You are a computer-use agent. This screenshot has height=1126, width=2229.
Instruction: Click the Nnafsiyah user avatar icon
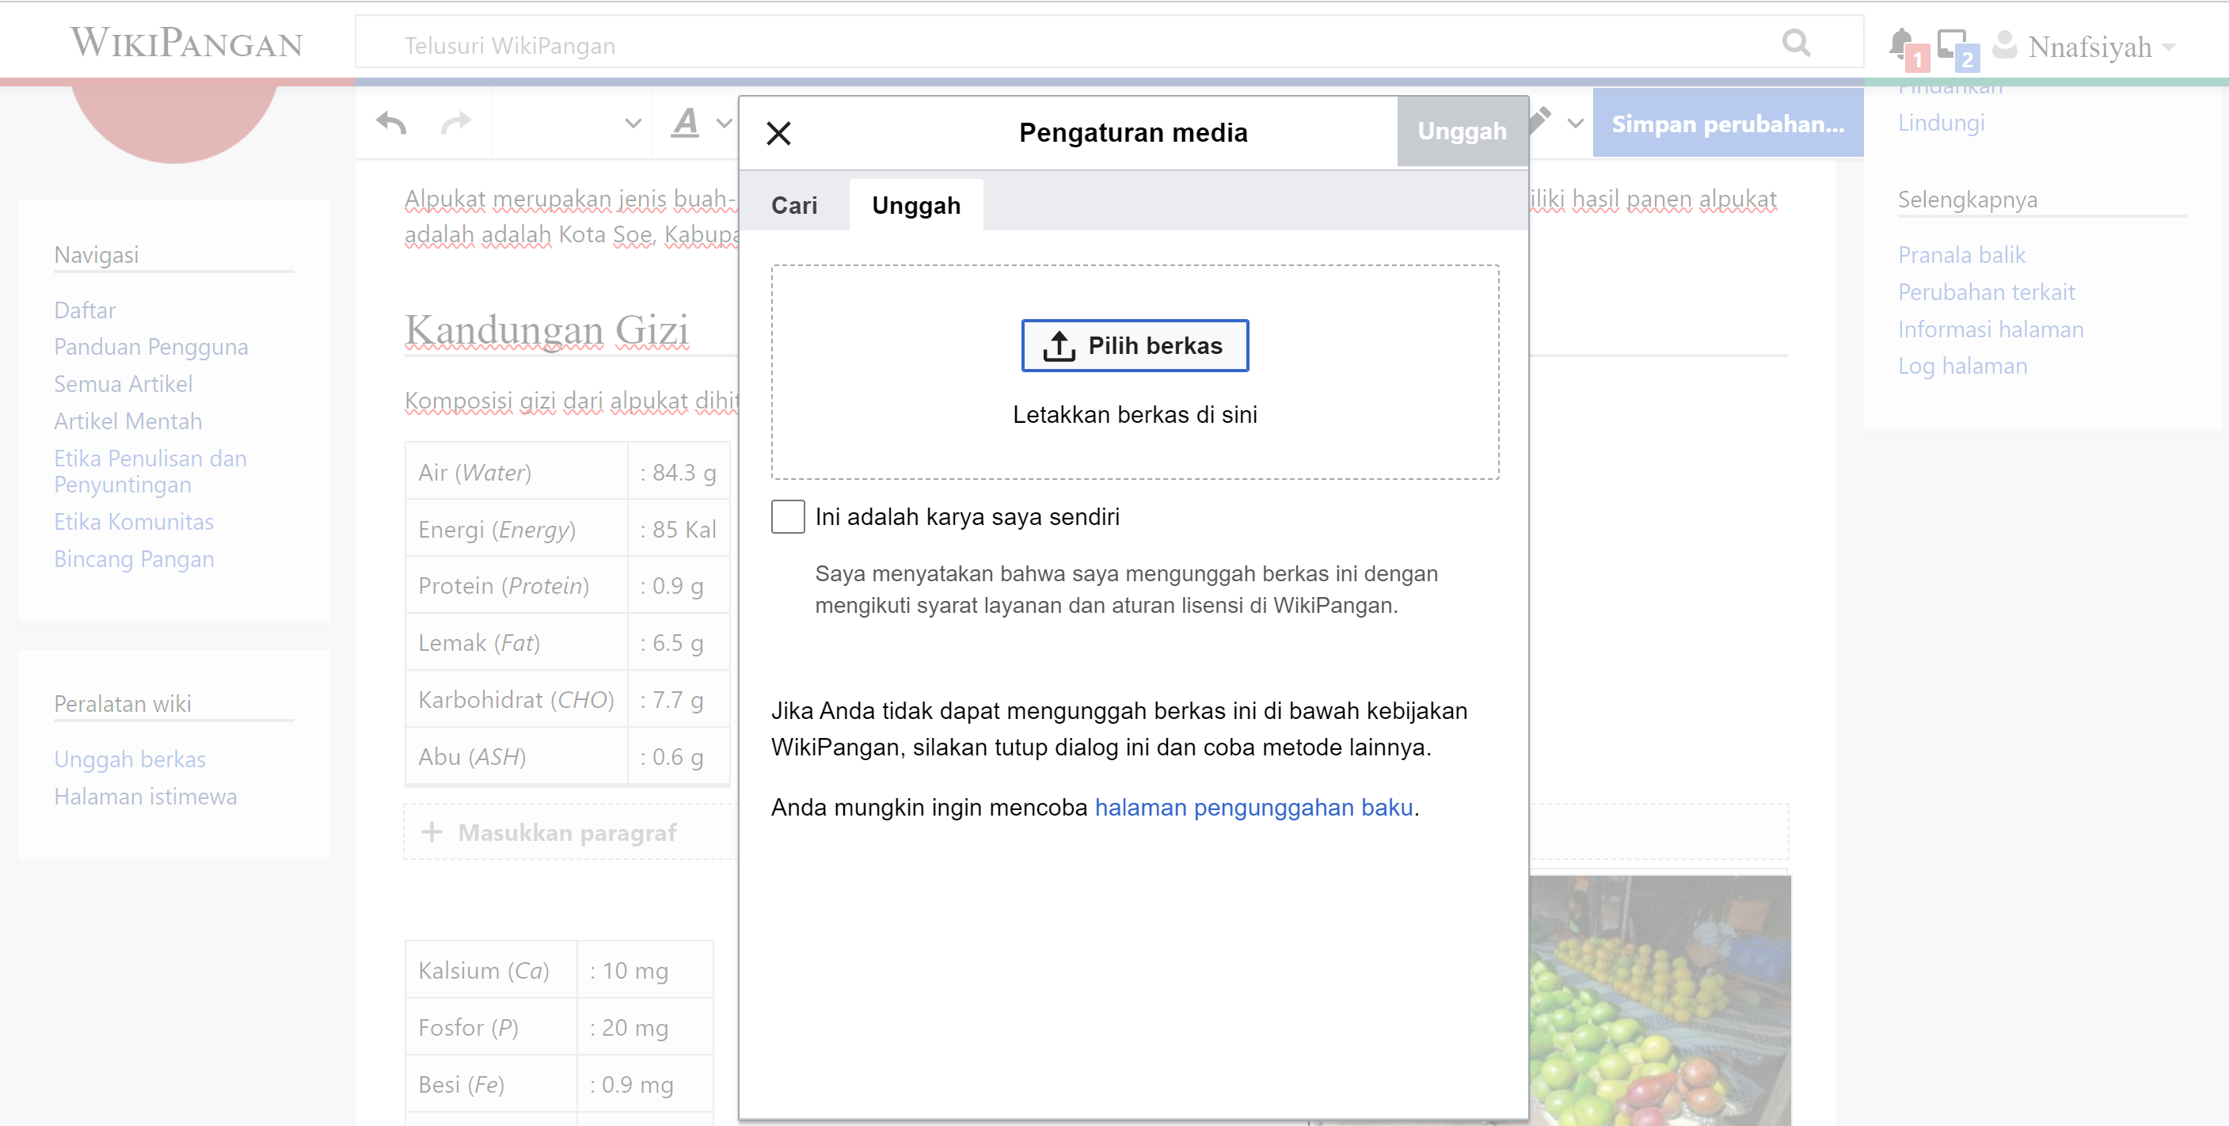click(2004, 45)
